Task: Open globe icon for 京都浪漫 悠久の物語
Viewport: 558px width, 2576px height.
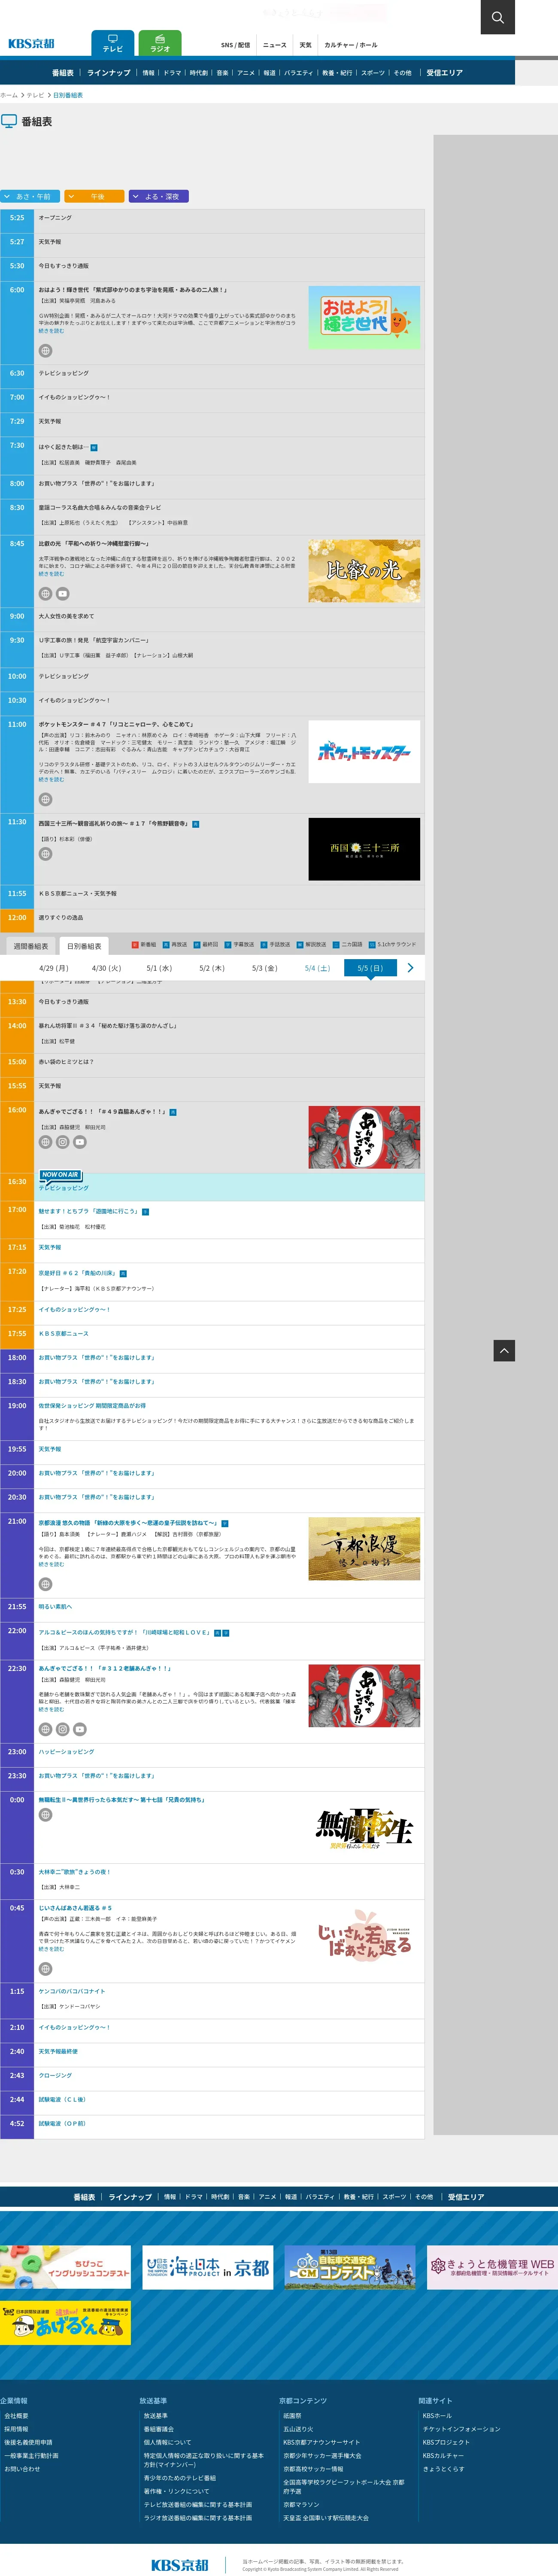Action: [45, 1584]
